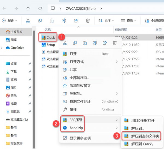This screenshot has width=164, height=149.
Task: Choose 打开 in the context menu
Action: click(x=90, y=54)
